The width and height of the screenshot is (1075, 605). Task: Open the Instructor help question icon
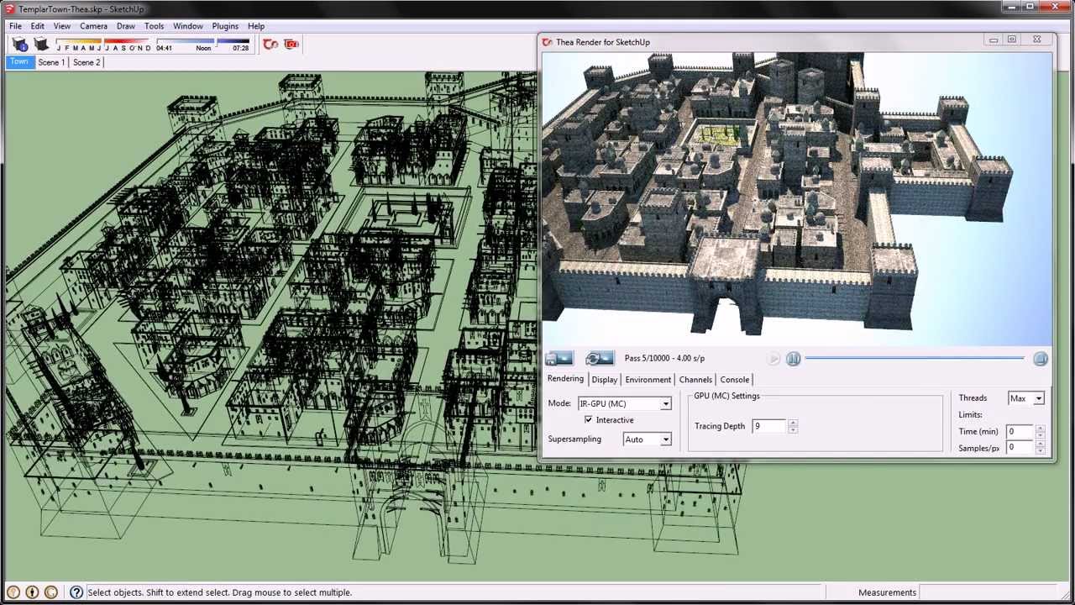(76, 592)
